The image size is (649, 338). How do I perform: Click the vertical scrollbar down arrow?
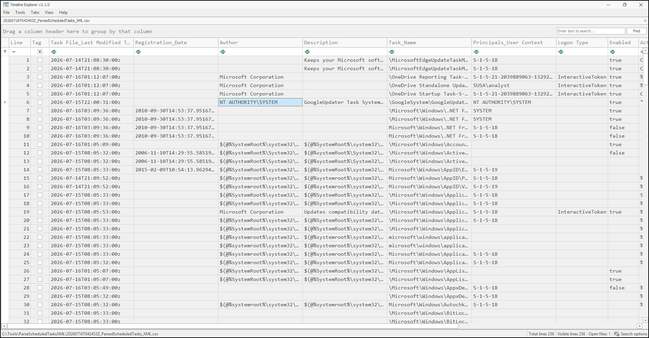645,320
